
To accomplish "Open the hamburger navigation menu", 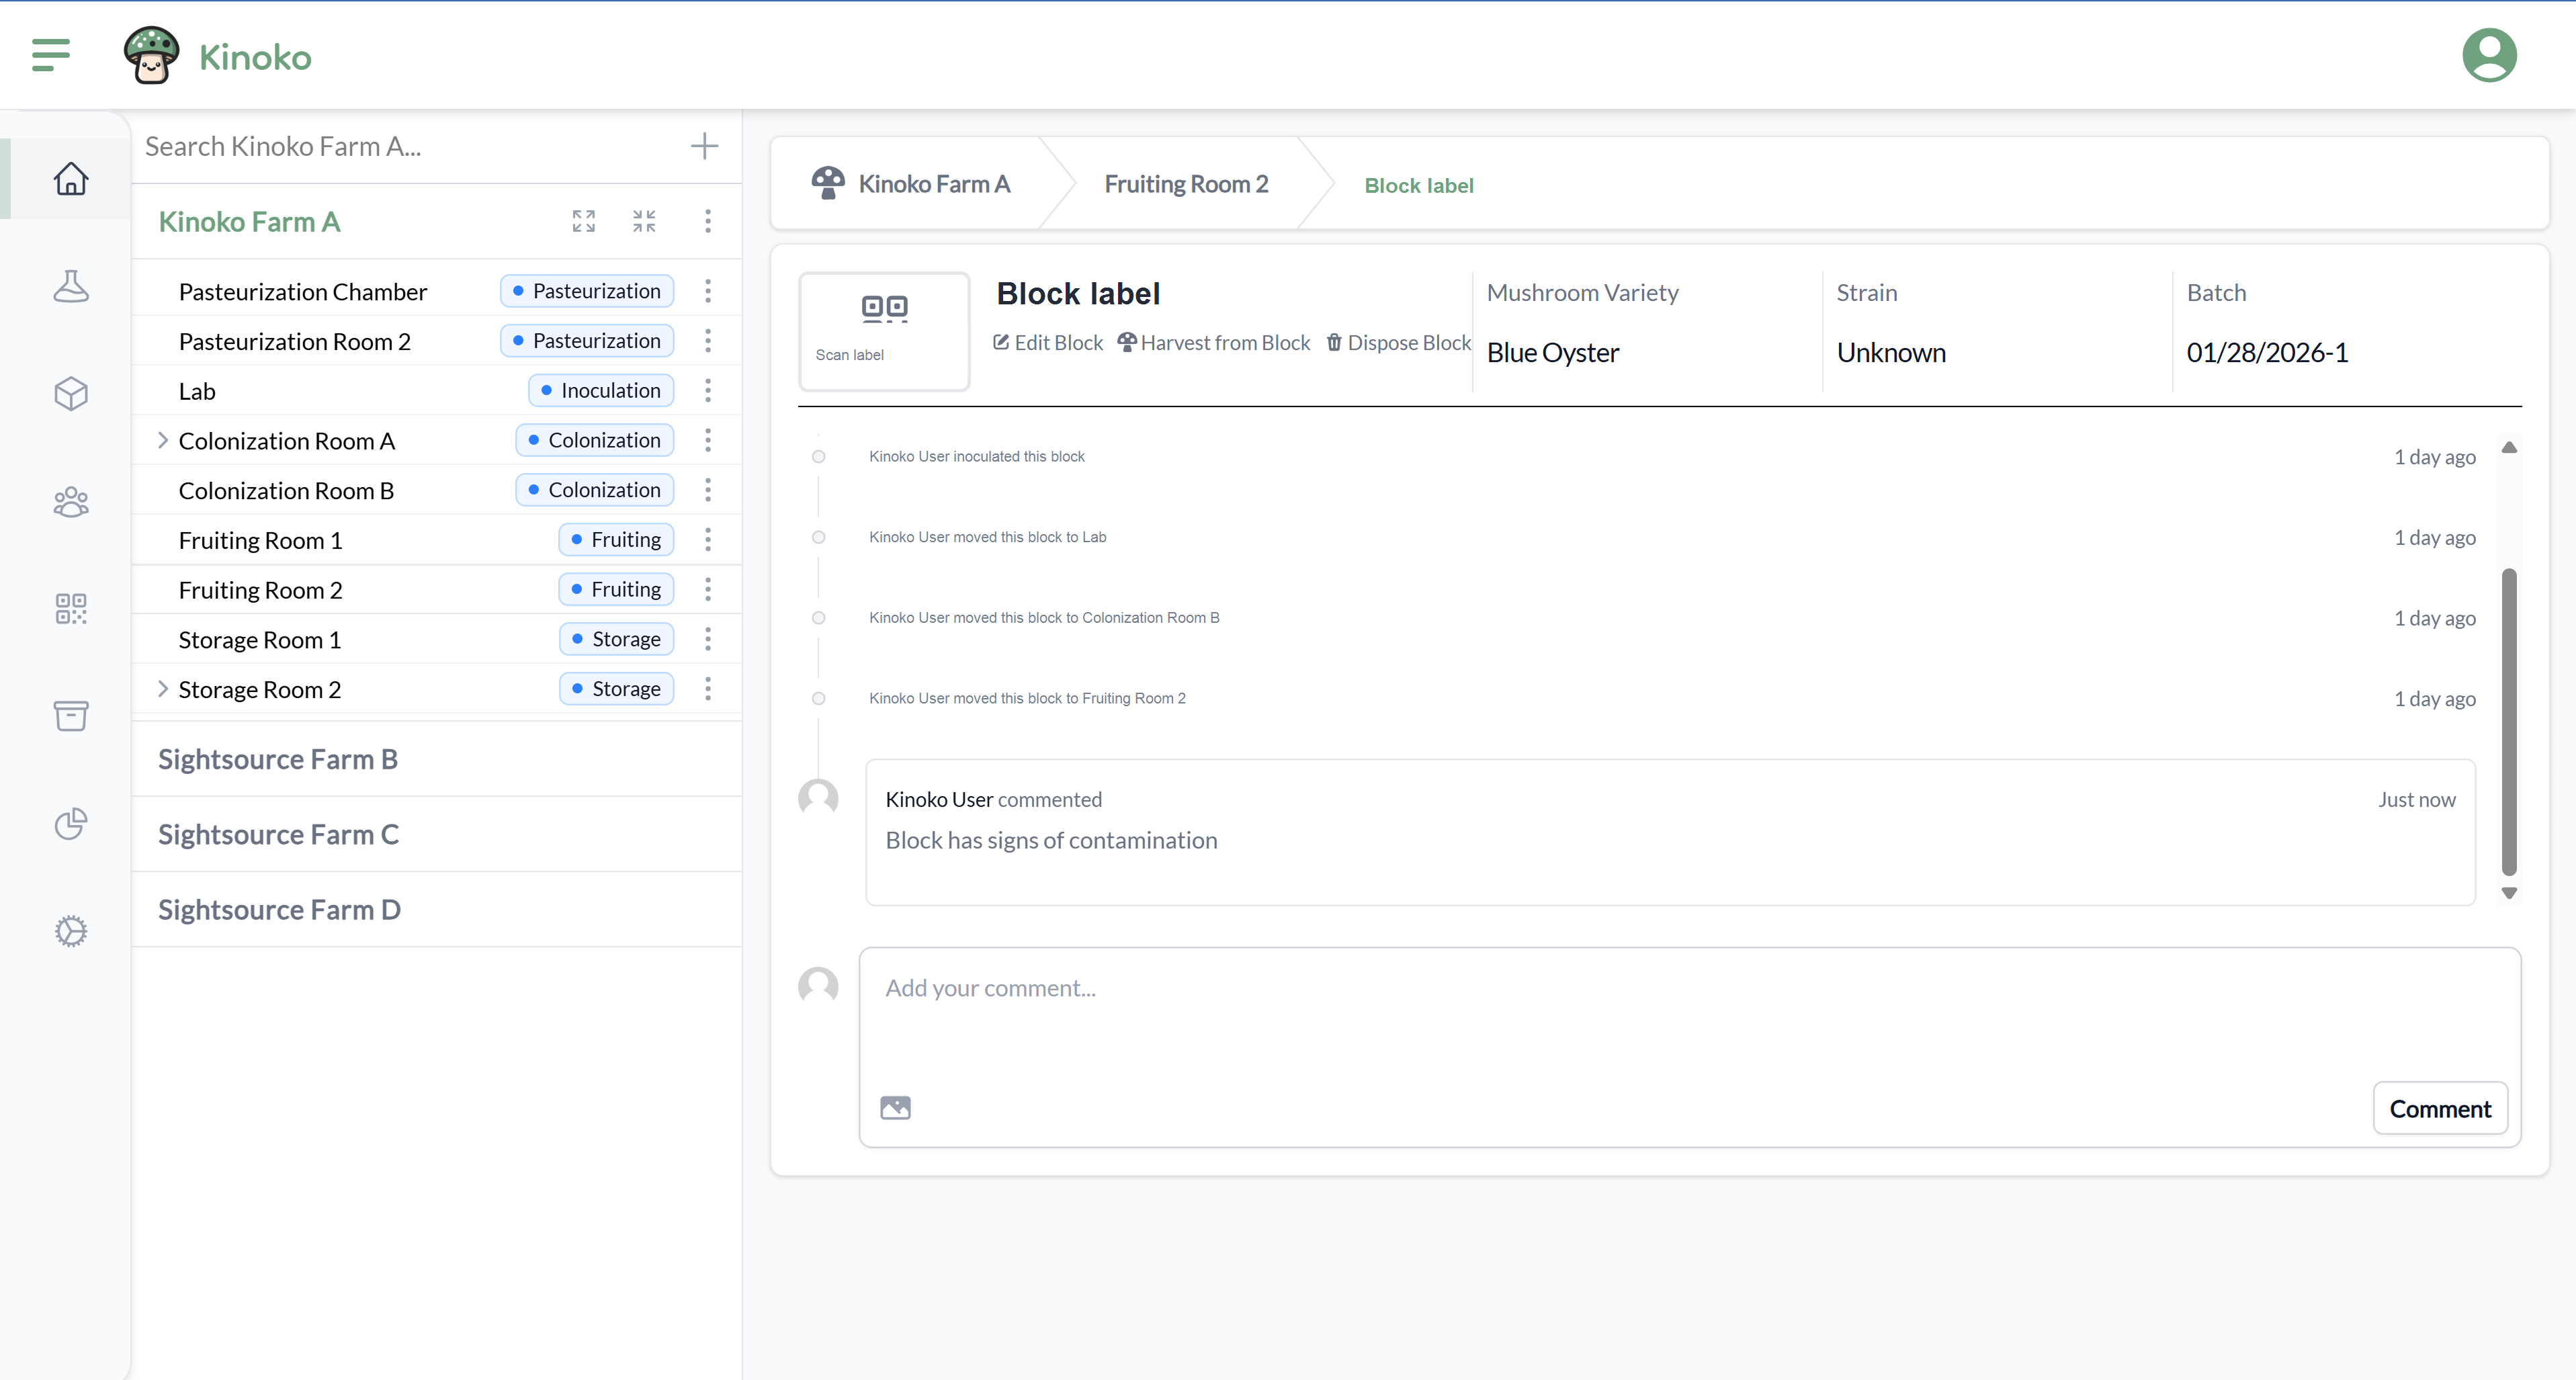I will [51, 55].
